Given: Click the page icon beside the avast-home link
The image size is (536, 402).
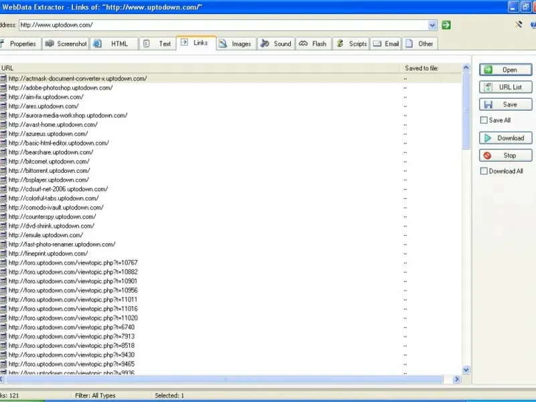Looking at the screenshot, I should 3,125.
